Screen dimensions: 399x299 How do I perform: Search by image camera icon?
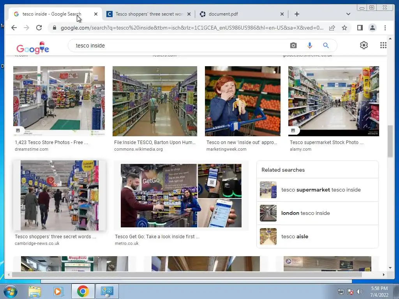pos(293,46)
